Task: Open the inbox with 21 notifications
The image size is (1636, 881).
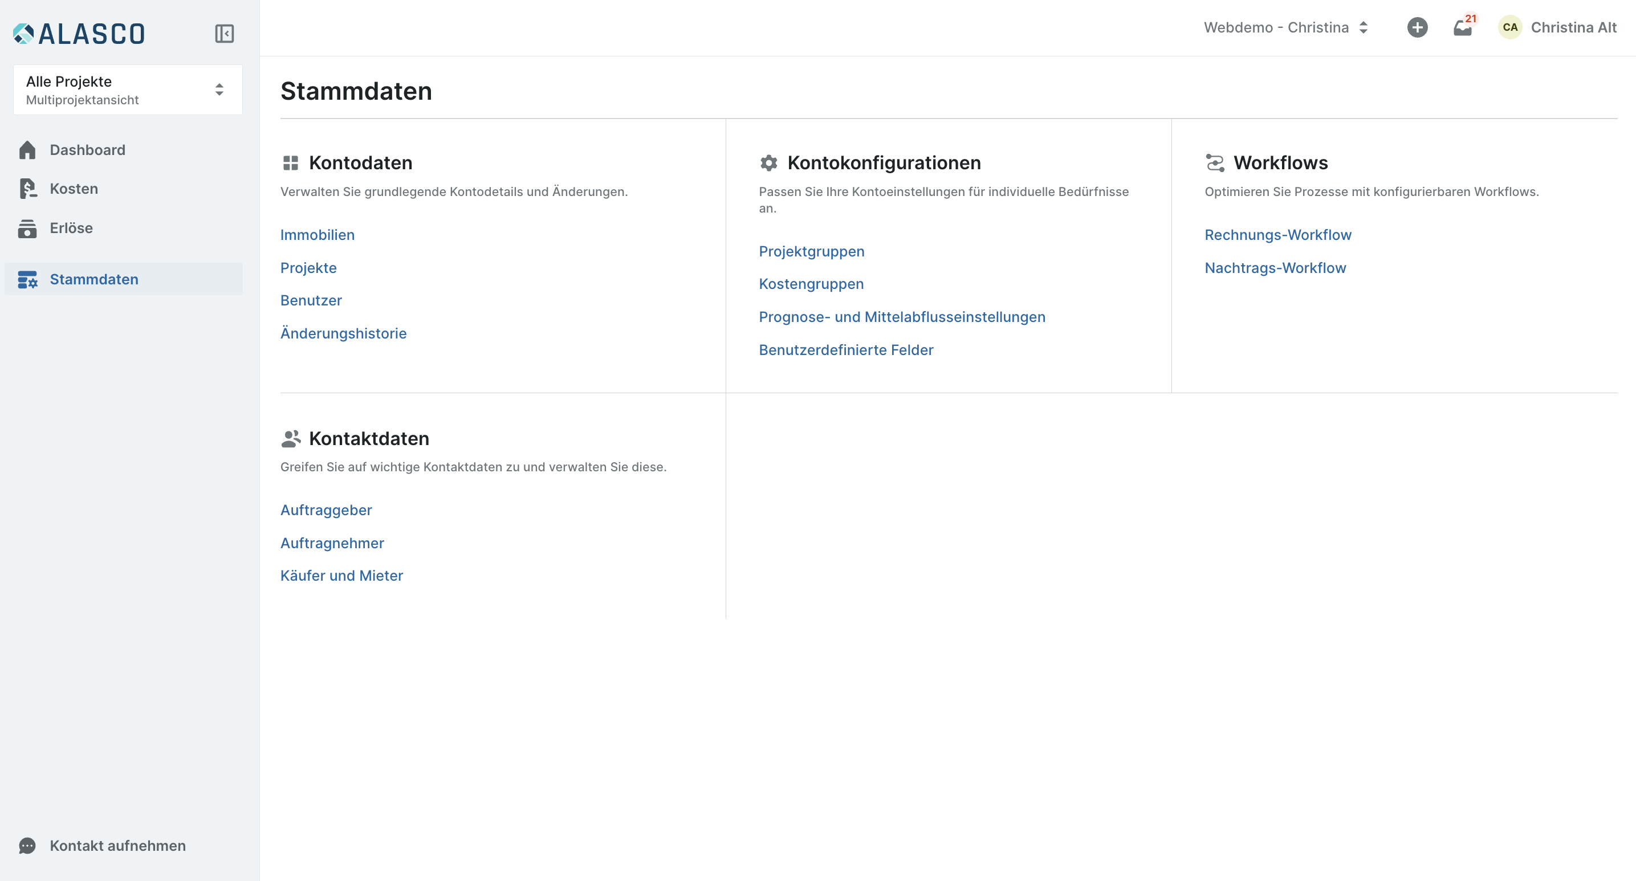Action: coord(1464,27)
